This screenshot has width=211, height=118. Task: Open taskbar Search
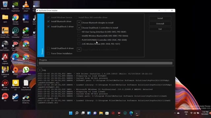[x=77, y=113]
